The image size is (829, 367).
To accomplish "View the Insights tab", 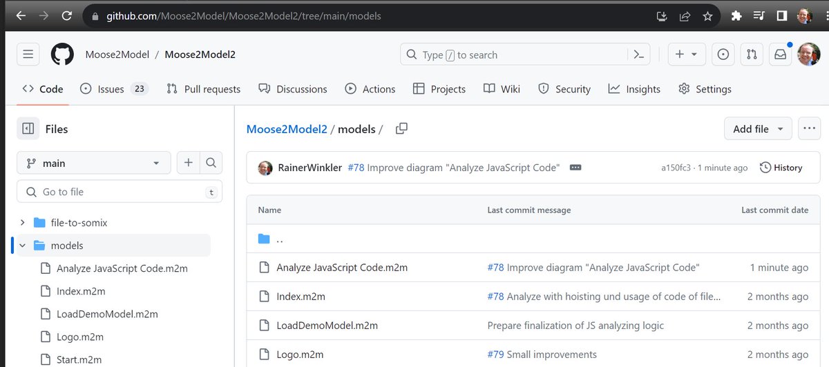I will pyautogui.click(x=635, y=89).
